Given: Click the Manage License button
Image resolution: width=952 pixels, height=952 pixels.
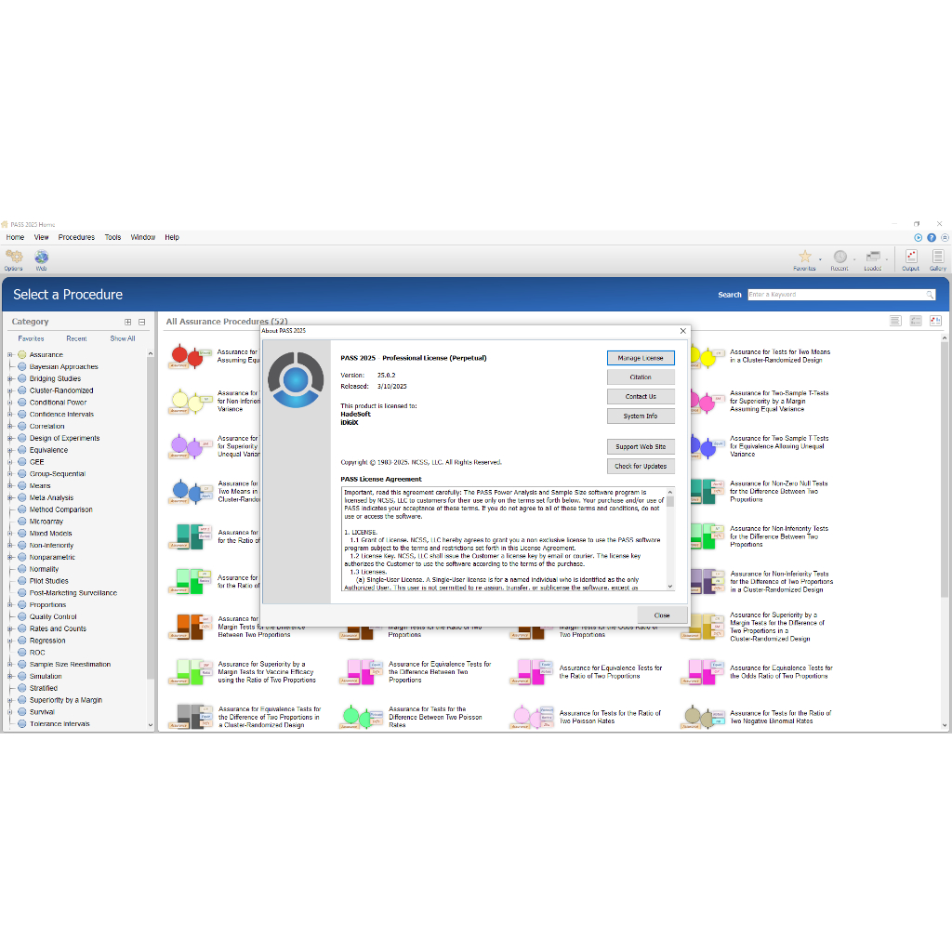Looking at the screenshot, I should point(641,358).
